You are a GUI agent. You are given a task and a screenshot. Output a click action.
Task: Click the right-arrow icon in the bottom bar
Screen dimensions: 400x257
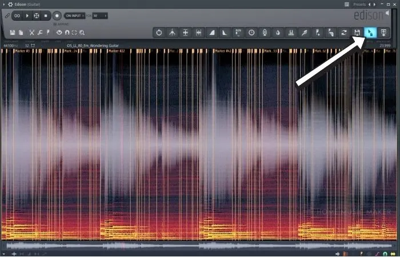pos(338,254)
